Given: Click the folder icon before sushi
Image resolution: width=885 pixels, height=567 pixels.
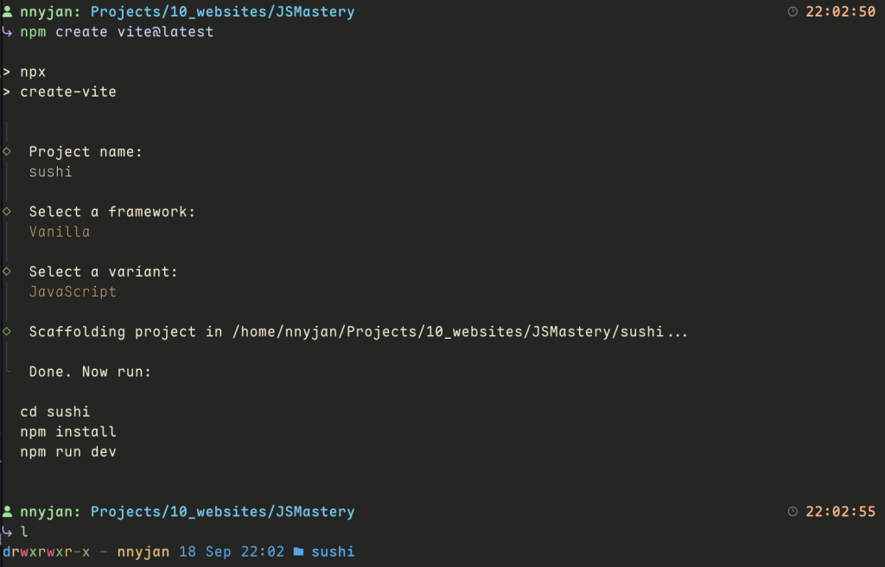Looking at the screenshot, I should coord(298,551).
